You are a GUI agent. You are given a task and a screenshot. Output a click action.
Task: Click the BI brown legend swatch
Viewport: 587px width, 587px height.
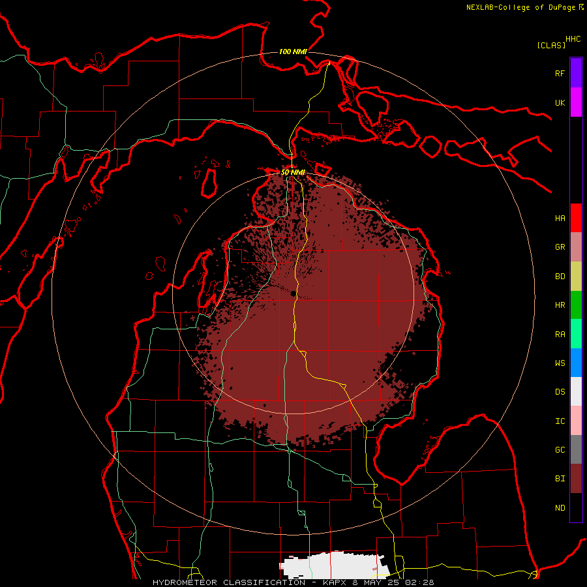click(x=576, y=479)
